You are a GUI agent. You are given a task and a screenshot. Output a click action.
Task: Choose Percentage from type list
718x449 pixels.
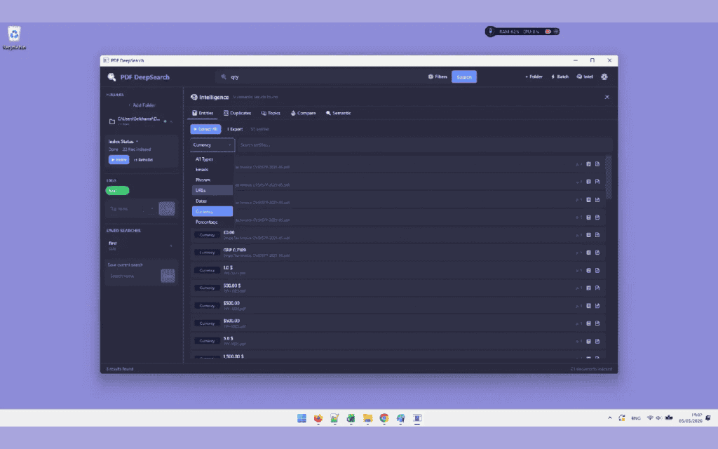point(212,222)
